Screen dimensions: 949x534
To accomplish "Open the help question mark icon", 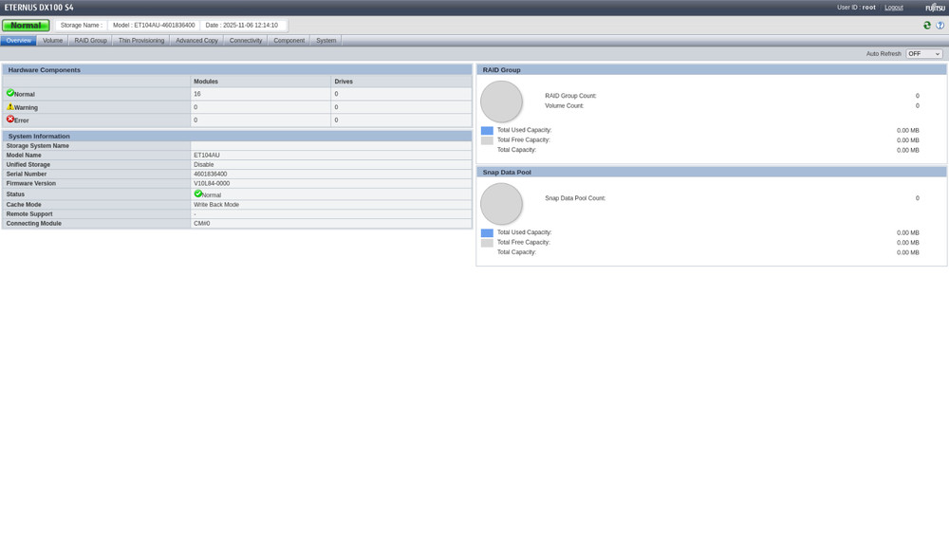I will click(940, 26).
